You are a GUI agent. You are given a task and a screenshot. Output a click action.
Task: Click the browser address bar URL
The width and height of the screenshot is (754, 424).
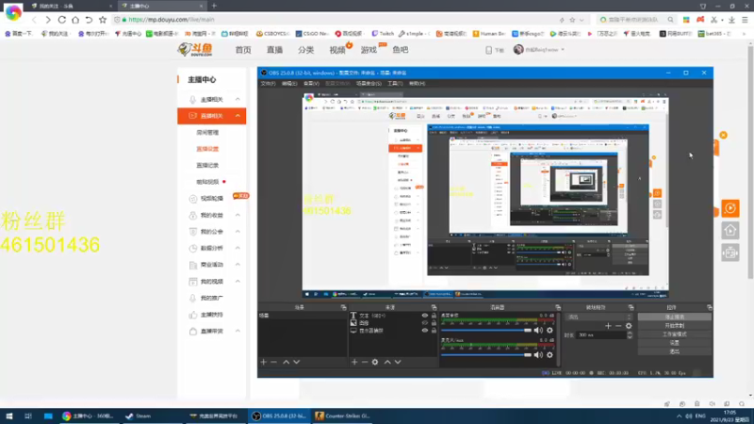click(172, 20)
